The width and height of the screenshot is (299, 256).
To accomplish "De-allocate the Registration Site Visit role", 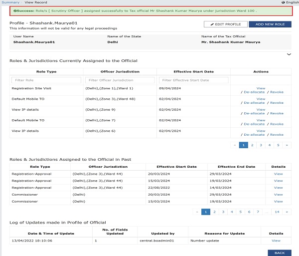I will (x=254, y=92).
